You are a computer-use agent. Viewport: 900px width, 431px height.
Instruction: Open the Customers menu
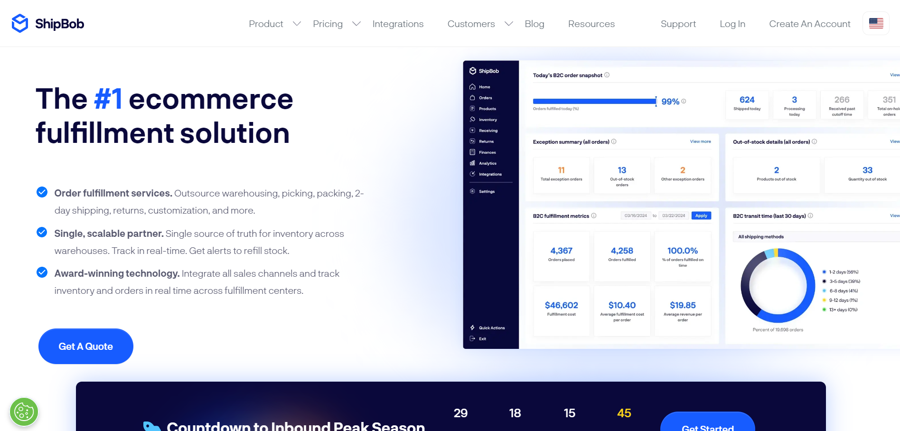[x=471, y=24]
